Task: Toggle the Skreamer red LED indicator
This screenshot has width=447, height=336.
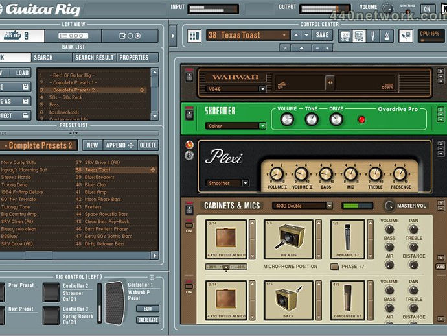Action: pyautogui.click(x=361, y=119)
